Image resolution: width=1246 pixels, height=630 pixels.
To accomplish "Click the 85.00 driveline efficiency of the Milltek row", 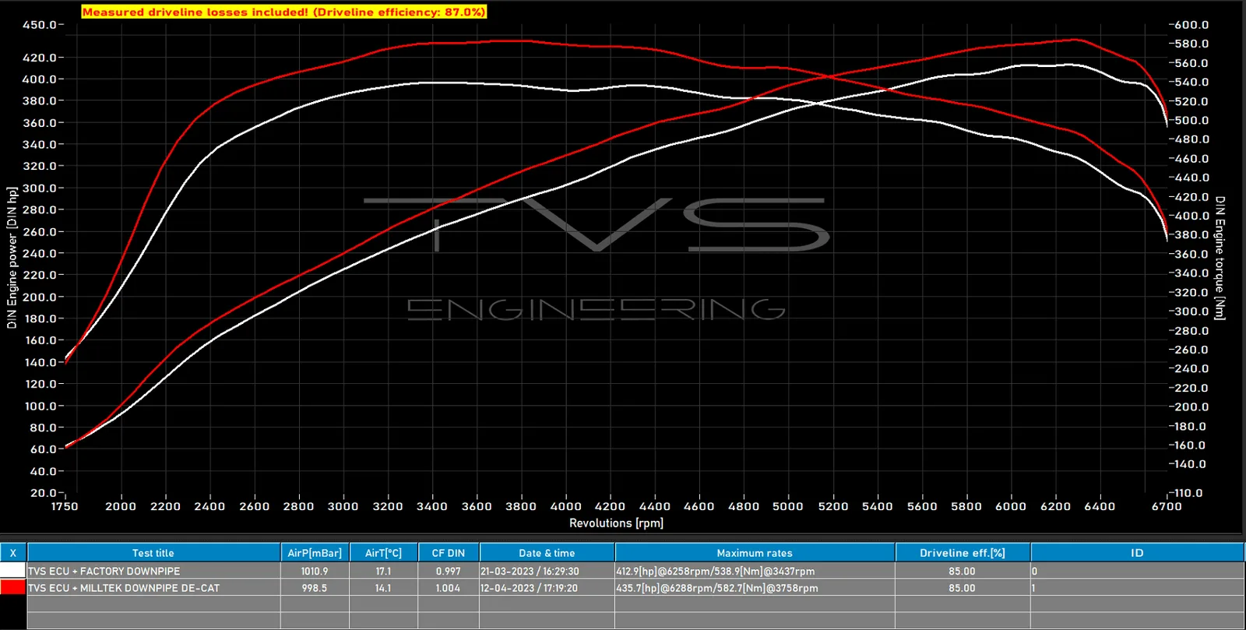I will (x=963, y=588).
